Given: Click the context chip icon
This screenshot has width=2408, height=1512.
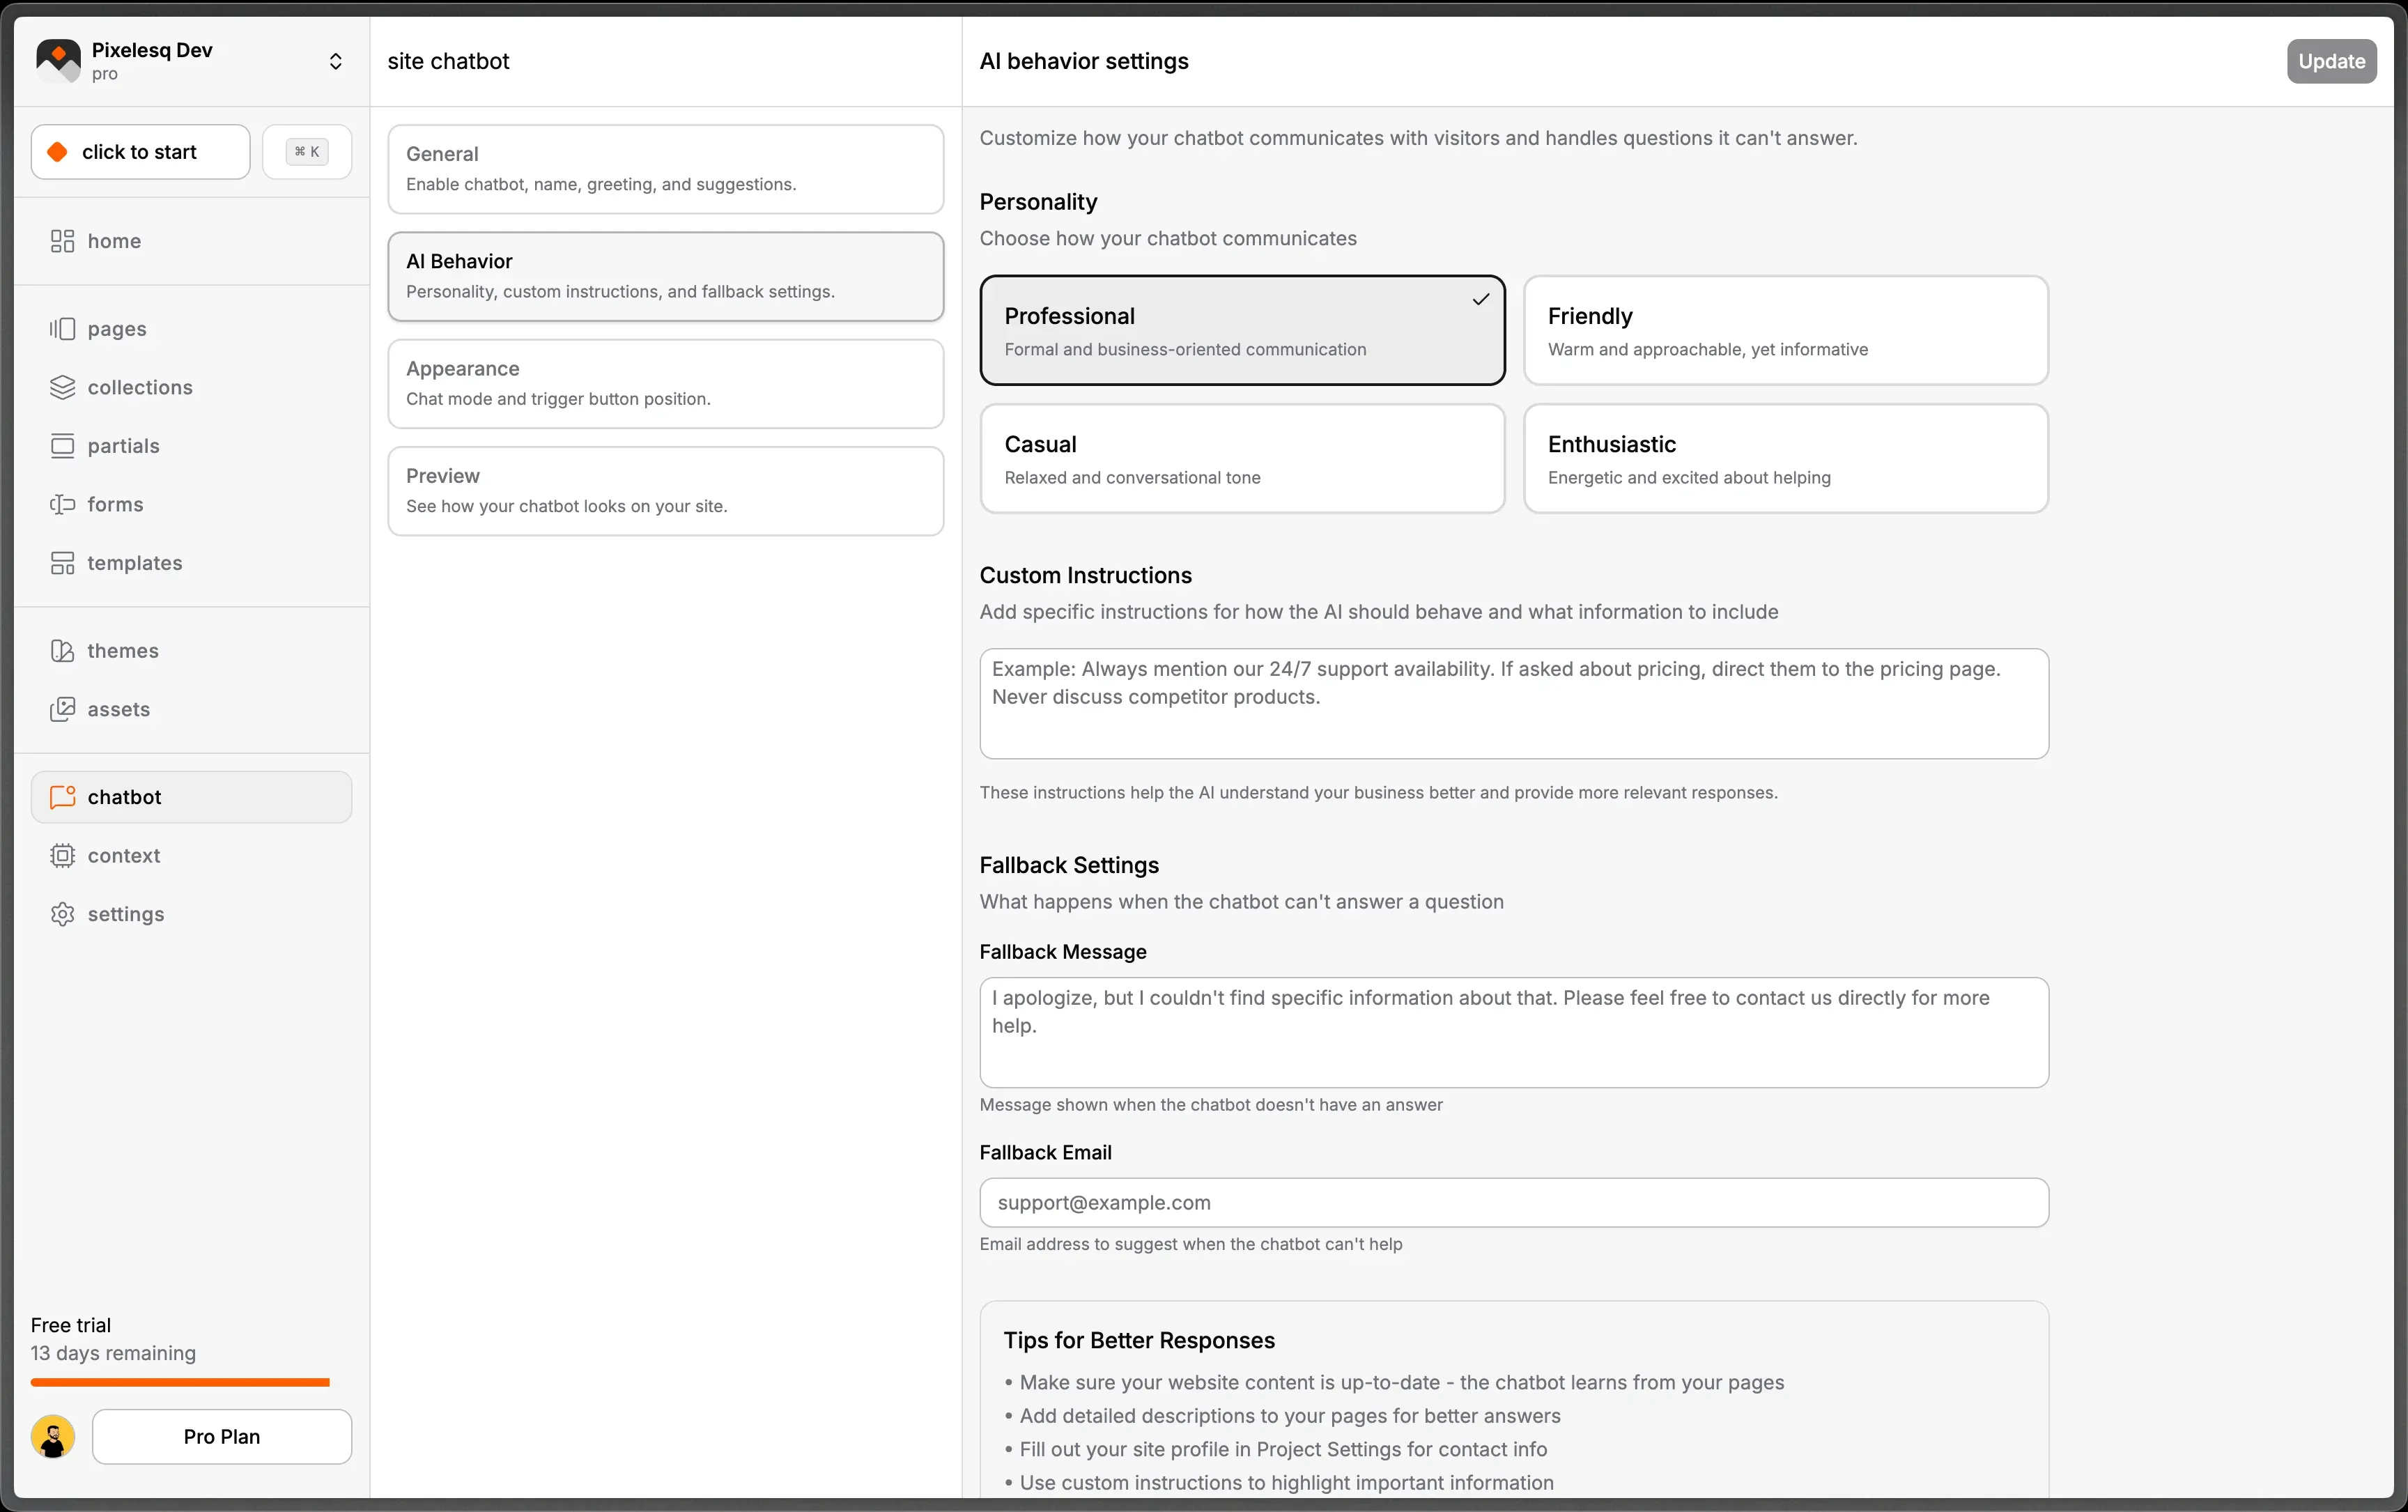Looking at the screenshot, I should pos(62,856).
